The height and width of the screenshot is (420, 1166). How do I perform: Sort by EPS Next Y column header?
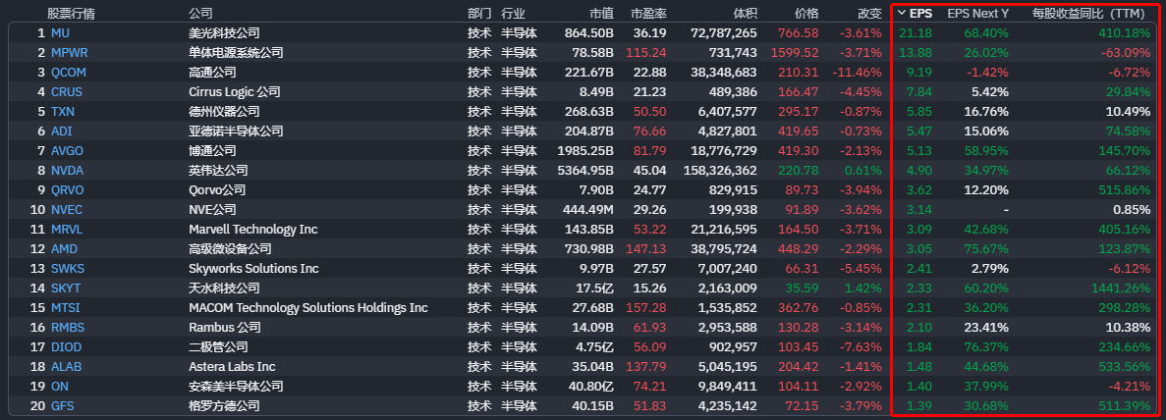977,13
